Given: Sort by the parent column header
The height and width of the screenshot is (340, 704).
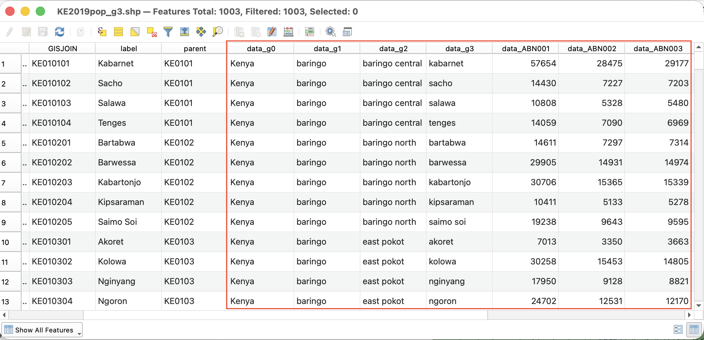Looking at the screenshot, I should coord(195,49).
